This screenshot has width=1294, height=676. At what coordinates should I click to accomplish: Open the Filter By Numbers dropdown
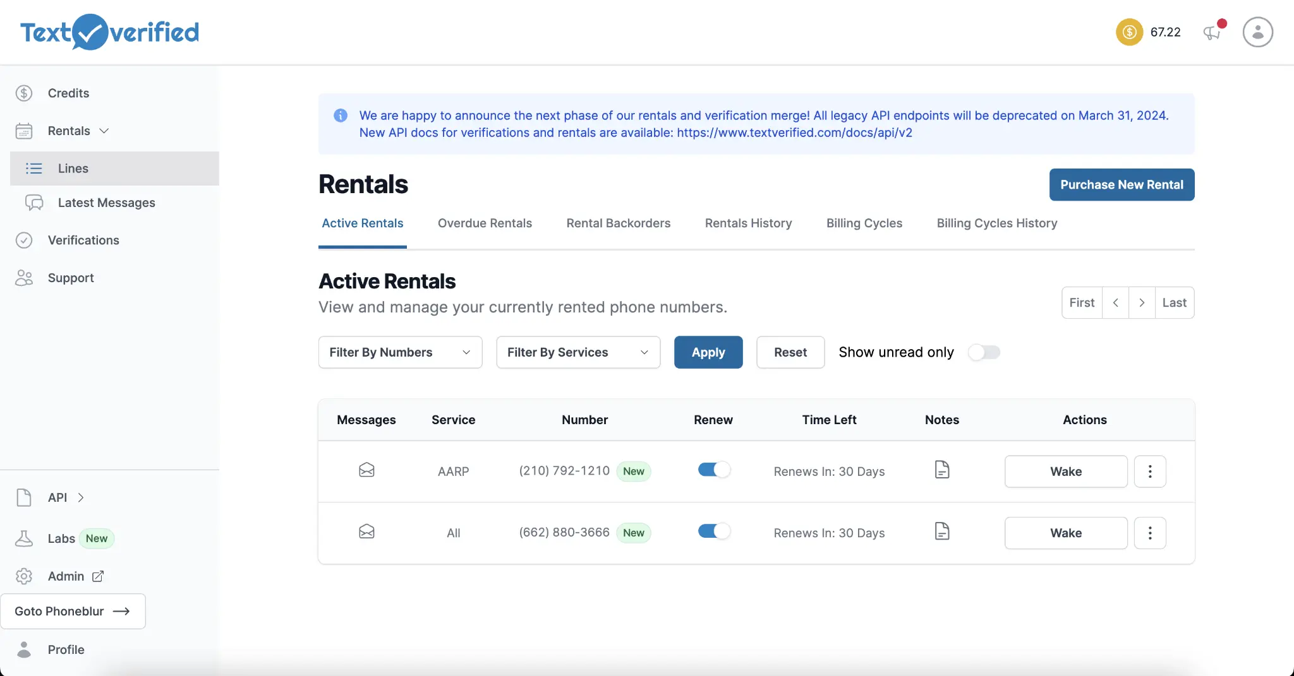coord(401,352)
